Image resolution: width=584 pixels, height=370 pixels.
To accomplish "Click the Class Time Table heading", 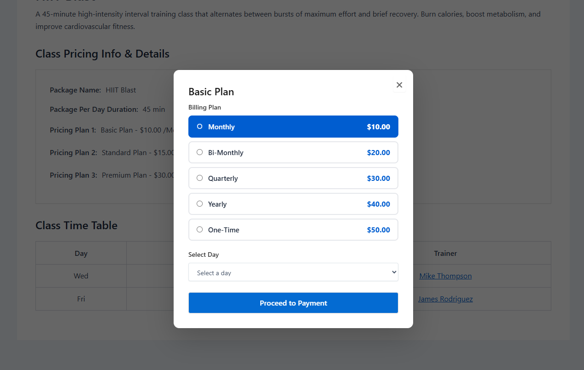I will click(76, 225).
